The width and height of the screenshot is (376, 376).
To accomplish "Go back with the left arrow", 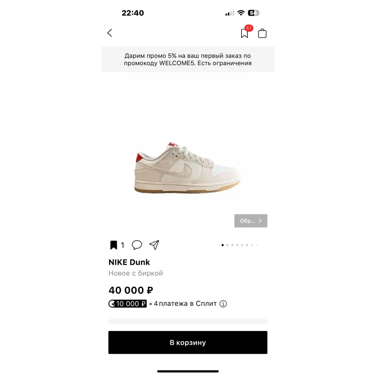I will pos(110,33).
